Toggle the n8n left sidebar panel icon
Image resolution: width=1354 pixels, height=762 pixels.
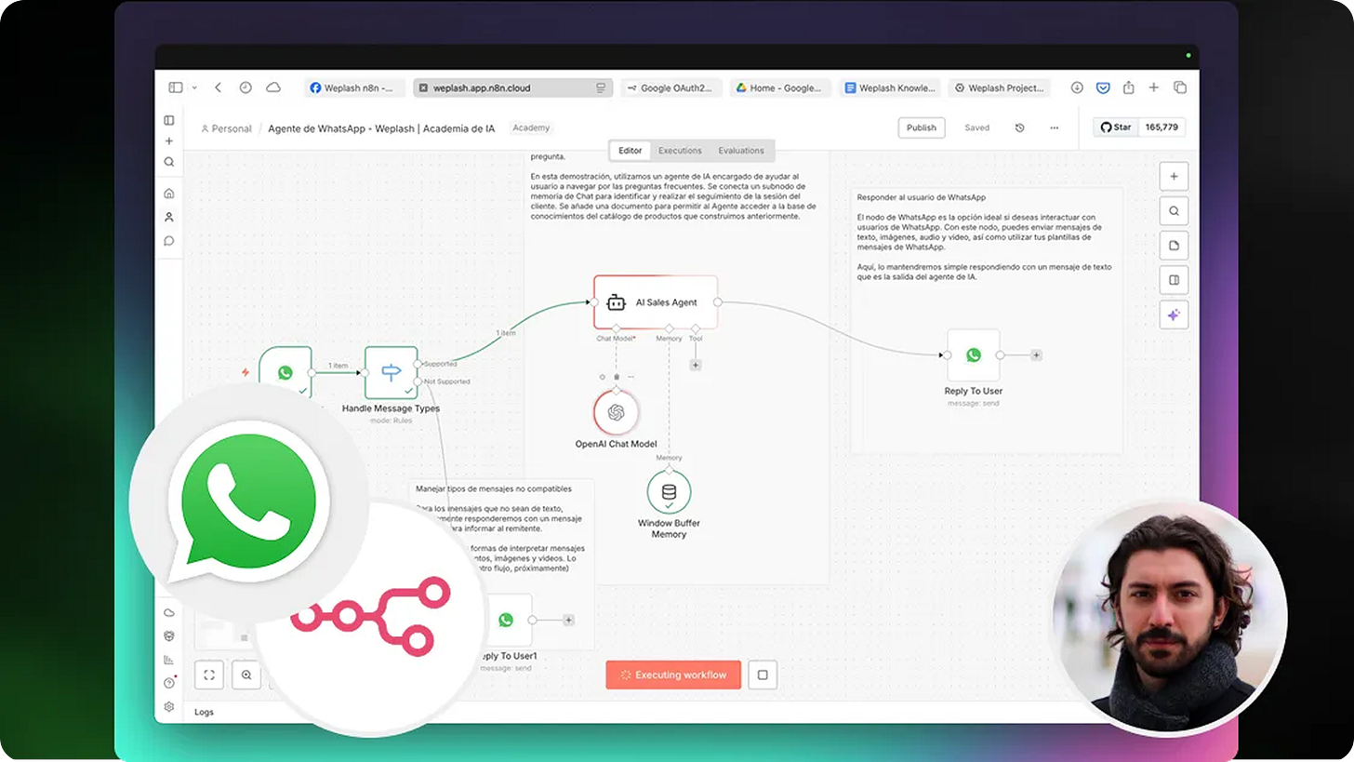[169, 120]
